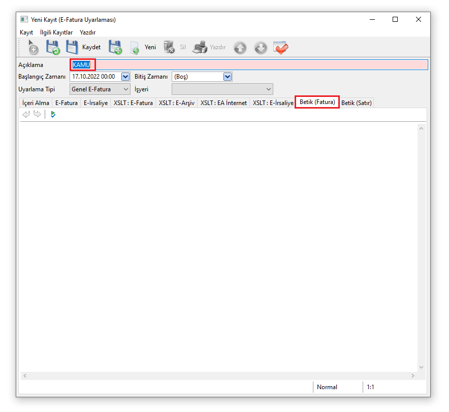Open the İlgili Kayıtlar menu
The image size is (449, 412).
(56, 32)
